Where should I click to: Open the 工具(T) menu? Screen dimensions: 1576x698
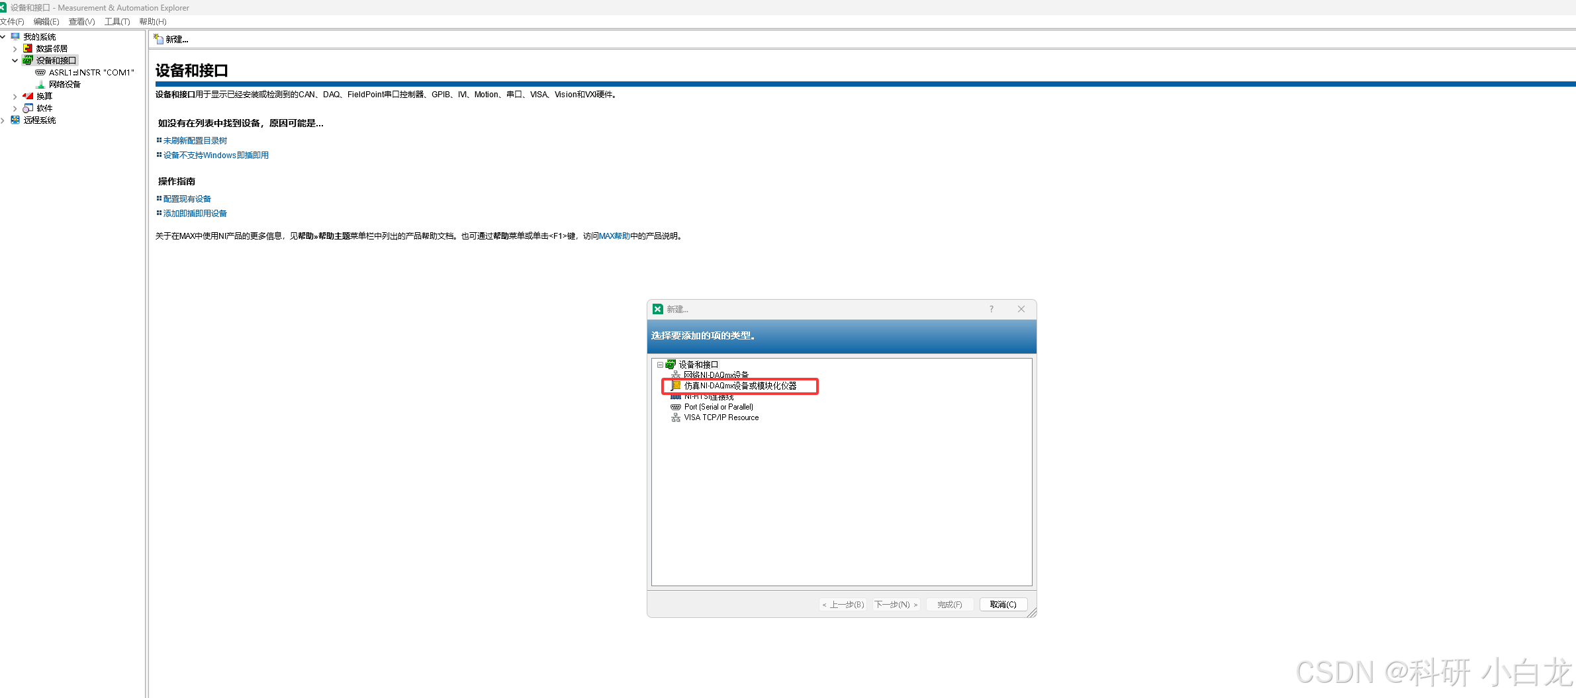pyautogui.click(x=117, y=22)
